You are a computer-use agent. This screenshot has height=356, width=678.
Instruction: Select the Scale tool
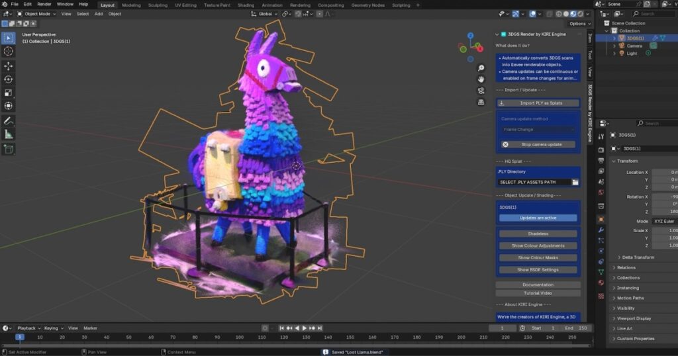coord(8,93)
